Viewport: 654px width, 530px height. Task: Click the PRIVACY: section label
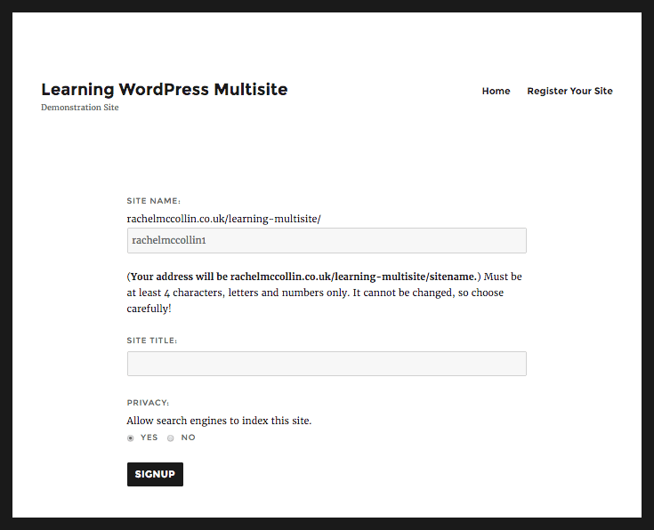[x=148, y=403]
